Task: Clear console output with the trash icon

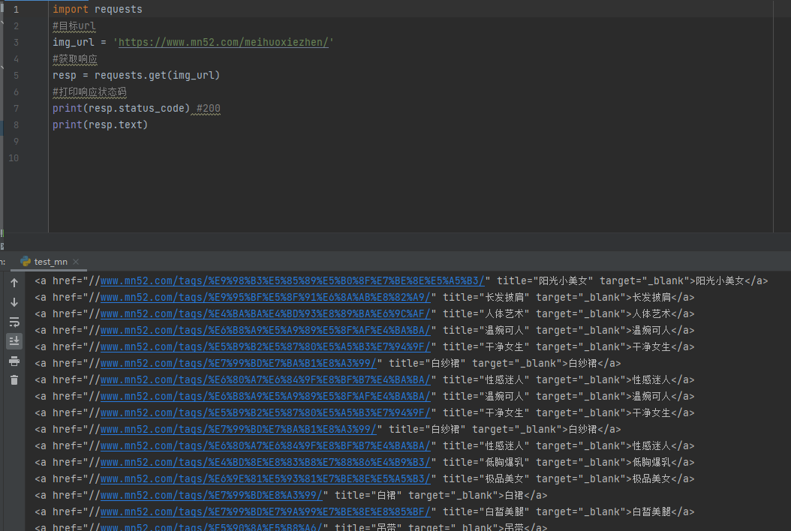Action: (14, 380)
